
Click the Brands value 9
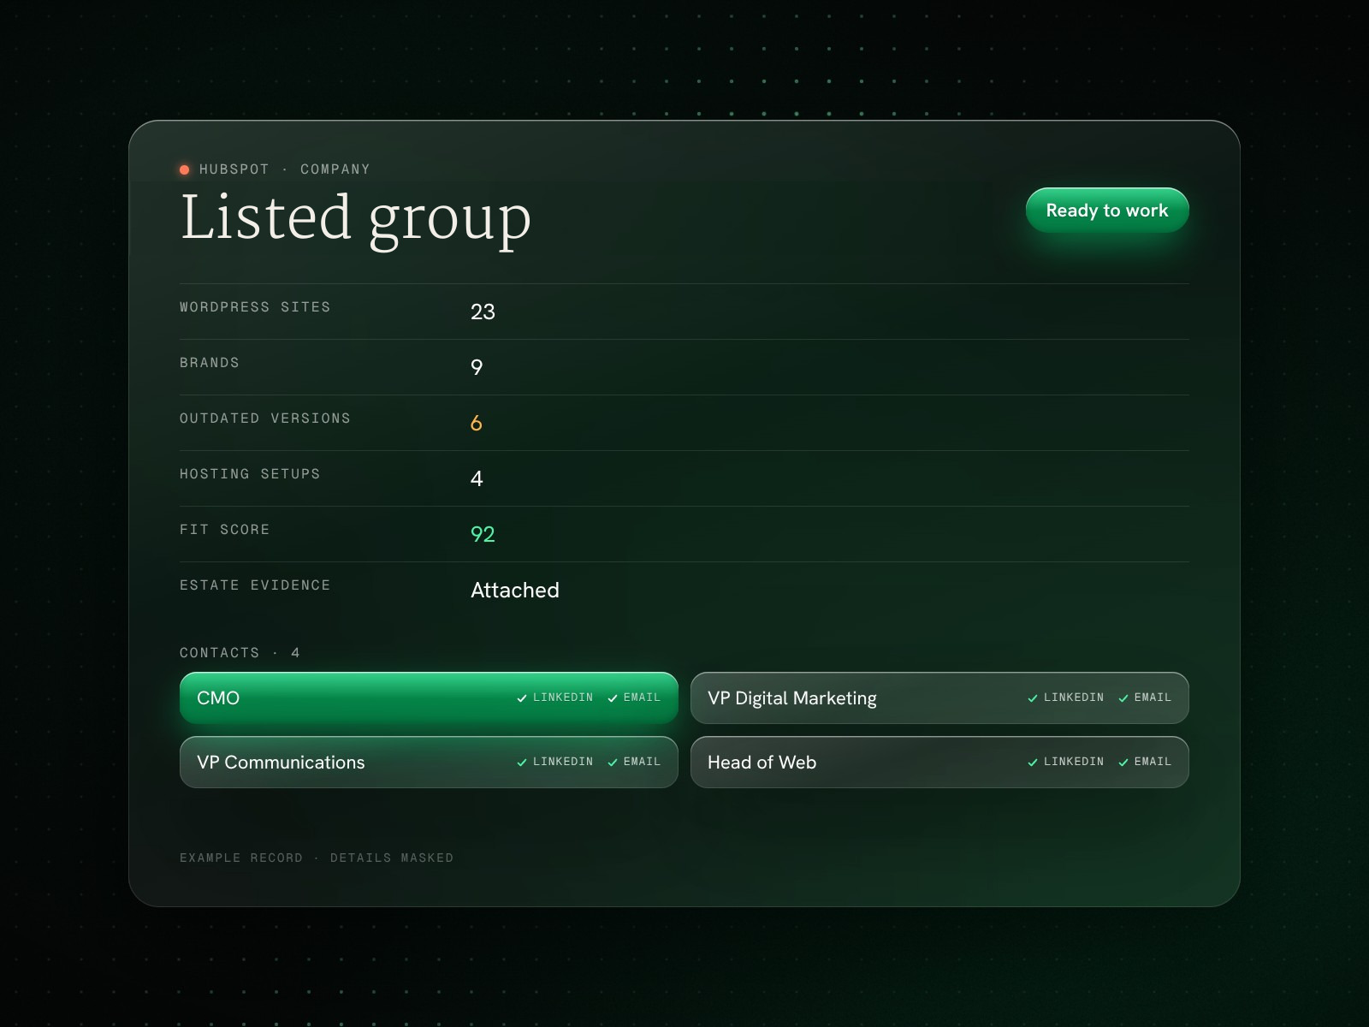477,367
